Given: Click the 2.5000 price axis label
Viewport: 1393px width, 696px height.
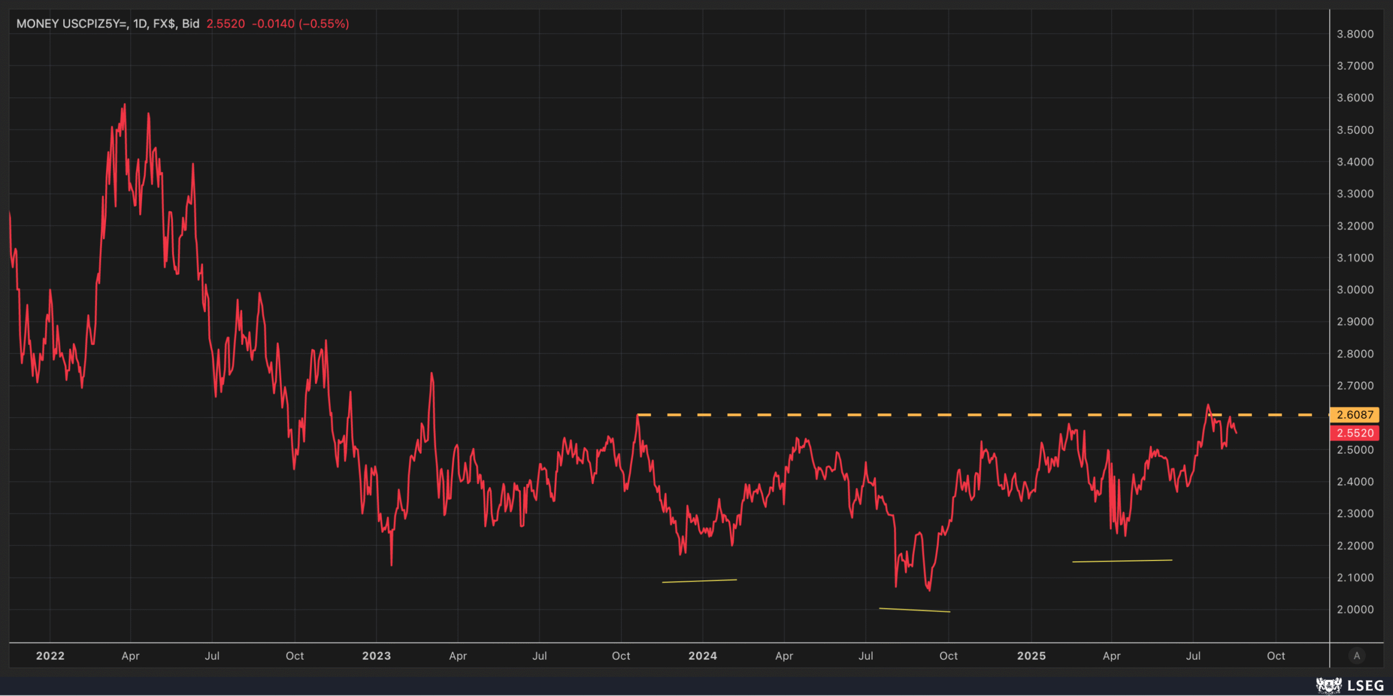Looking at the screenshot, I should point(1355,450).
